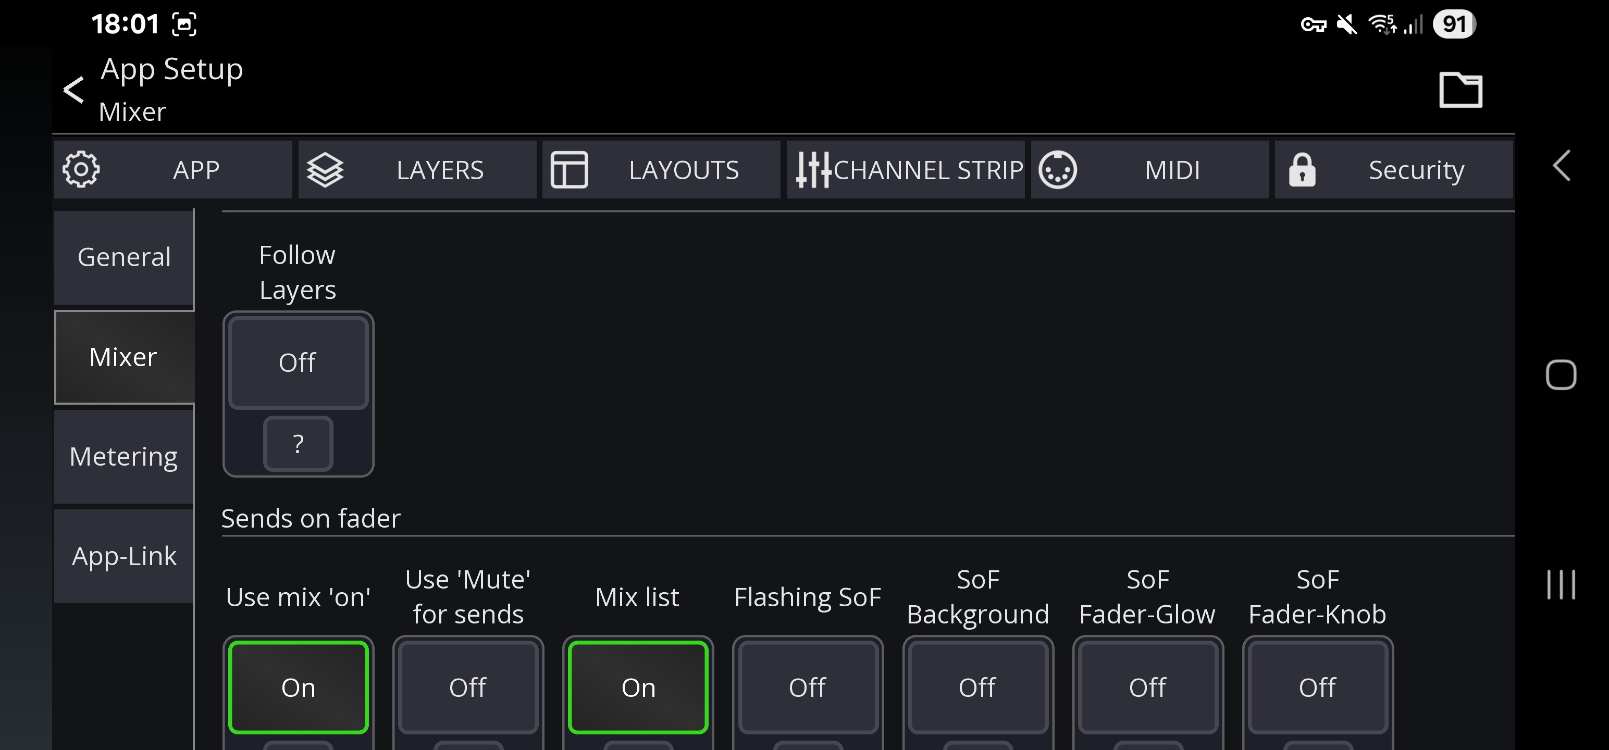1609x750 pixels.
Task: Open the LAYERS tab via its stack icon
Action: point(325,169)
